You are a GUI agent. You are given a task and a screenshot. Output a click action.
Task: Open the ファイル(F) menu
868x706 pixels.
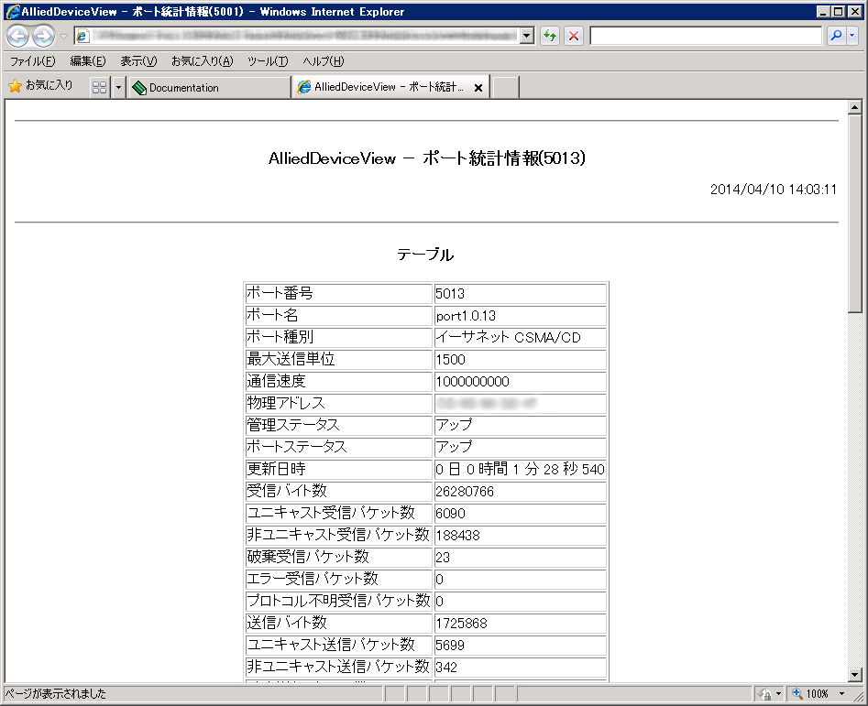(x=32, y=61)
